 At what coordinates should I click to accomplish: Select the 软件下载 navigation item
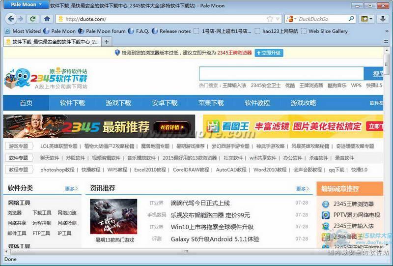click(x=72, y=103)
